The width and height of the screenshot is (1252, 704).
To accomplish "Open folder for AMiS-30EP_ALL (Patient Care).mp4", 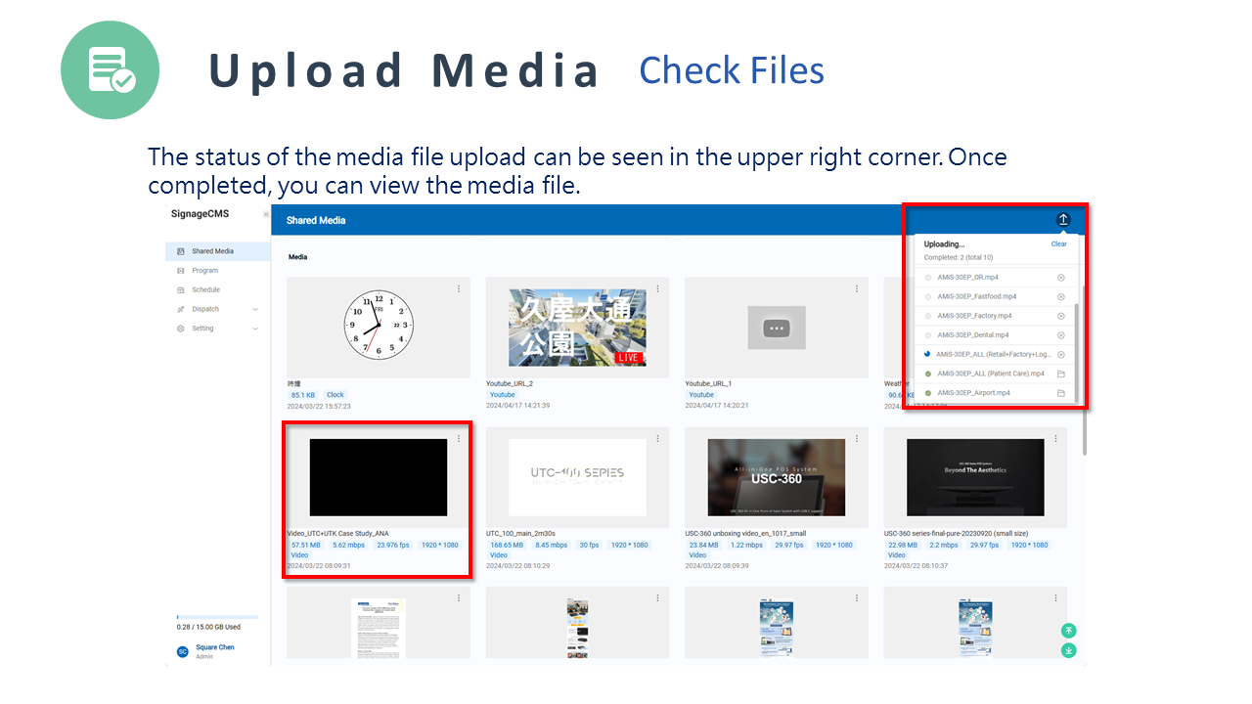I will [x=1061, y=374].
